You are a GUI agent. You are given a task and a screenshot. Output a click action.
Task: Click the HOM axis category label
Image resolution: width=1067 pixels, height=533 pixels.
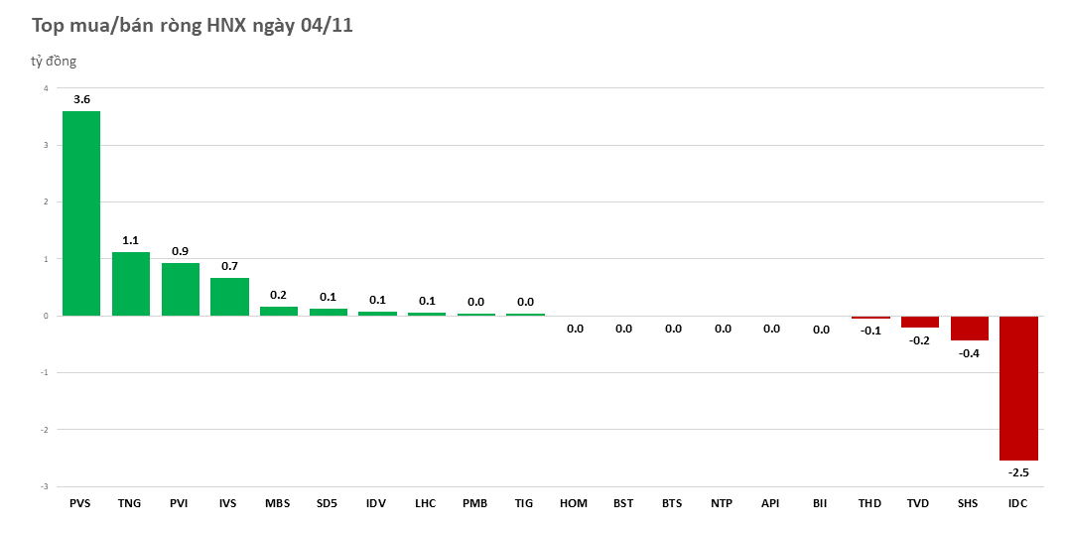click(x=574, y=503)
